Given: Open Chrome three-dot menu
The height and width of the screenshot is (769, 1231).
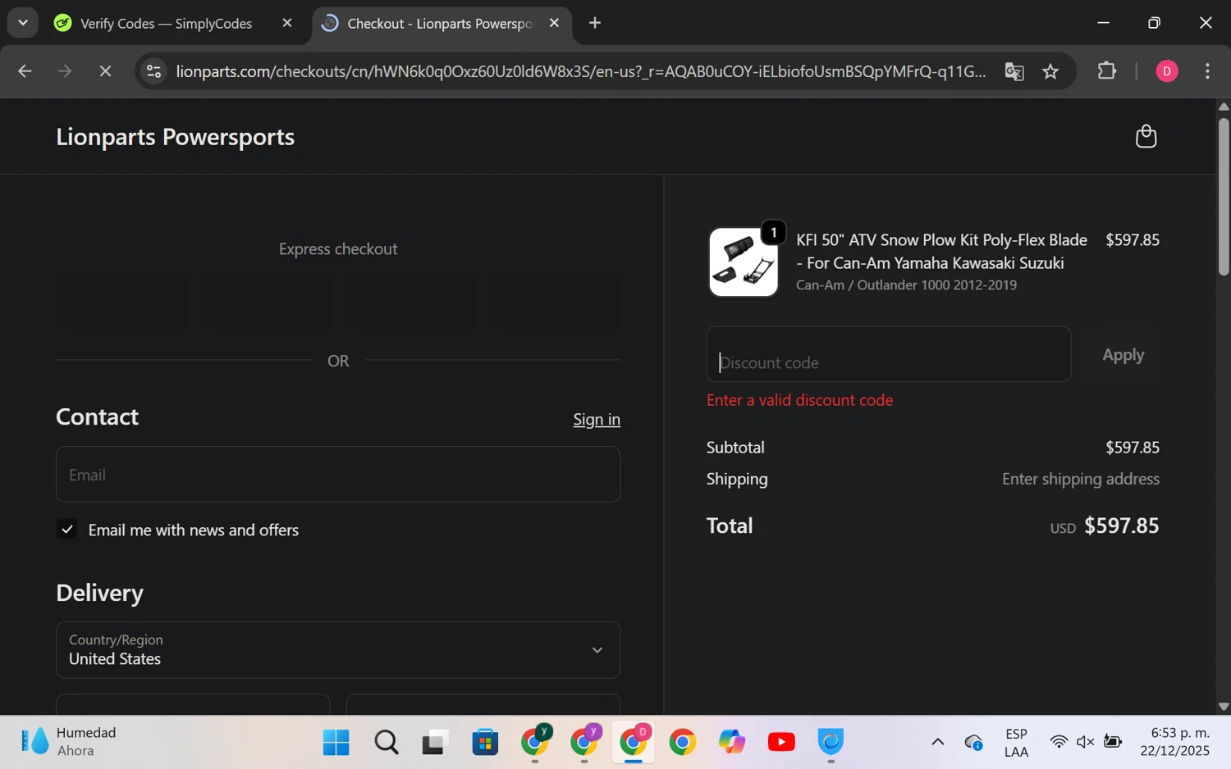Looking at the screenshot, I should [1207, 71].
